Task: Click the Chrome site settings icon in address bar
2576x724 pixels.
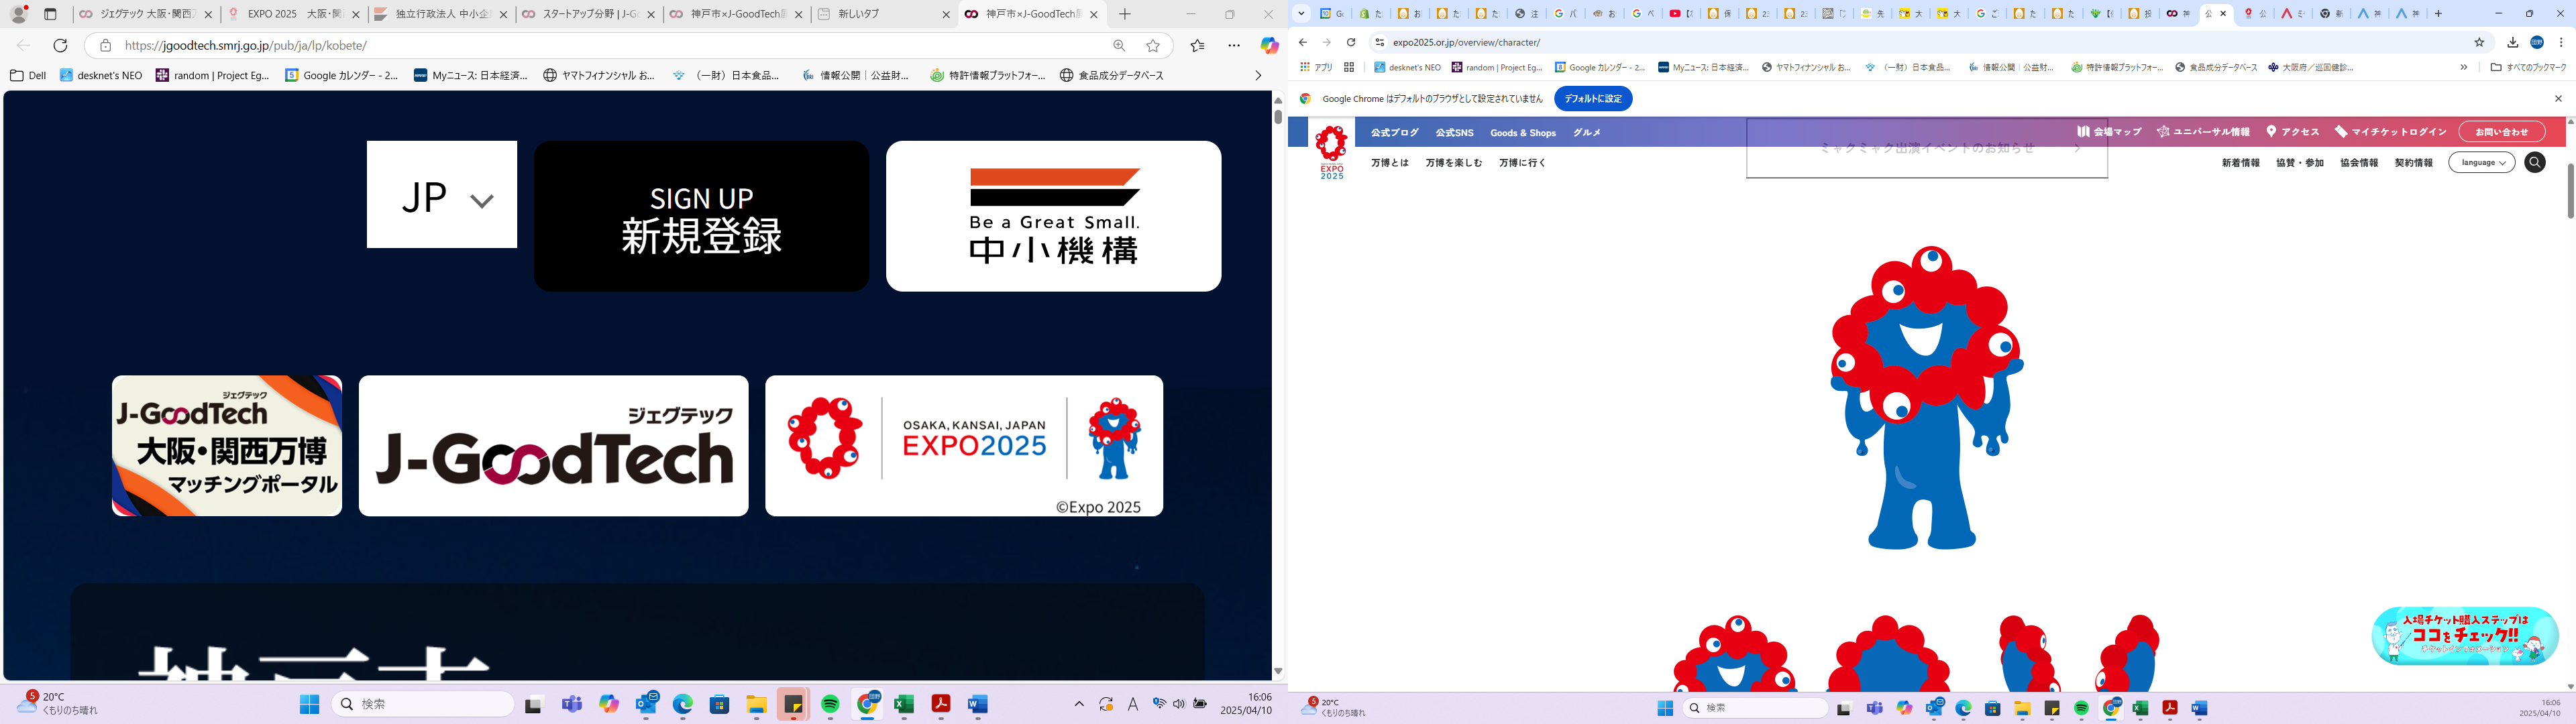Action: click(x=1379, y=42)
